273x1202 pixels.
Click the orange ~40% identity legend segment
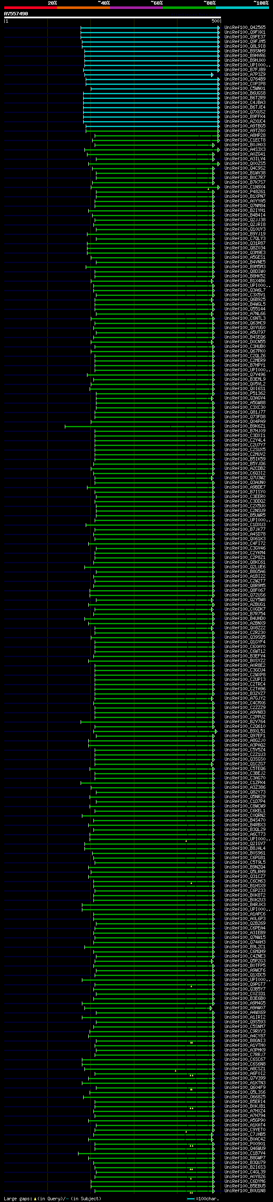[x=84, y=8]
